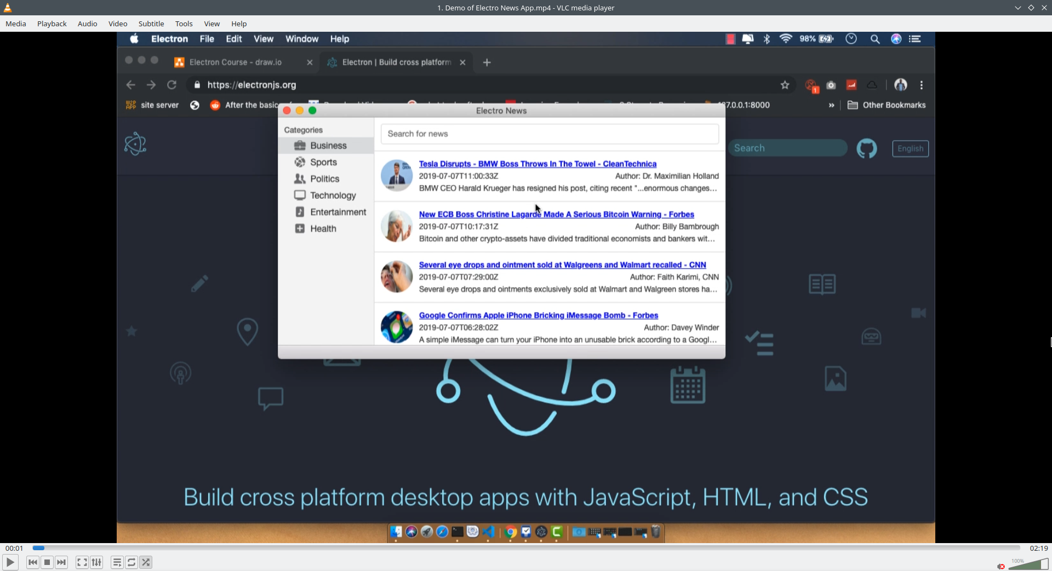
Task: Stop playback using the VLC stop button
Action: [47, 562]
